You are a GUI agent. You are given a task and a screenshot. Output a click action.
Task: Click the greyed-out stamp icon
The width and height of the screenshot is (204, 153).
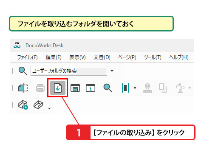pyautogui.click(x=147, y=88)
